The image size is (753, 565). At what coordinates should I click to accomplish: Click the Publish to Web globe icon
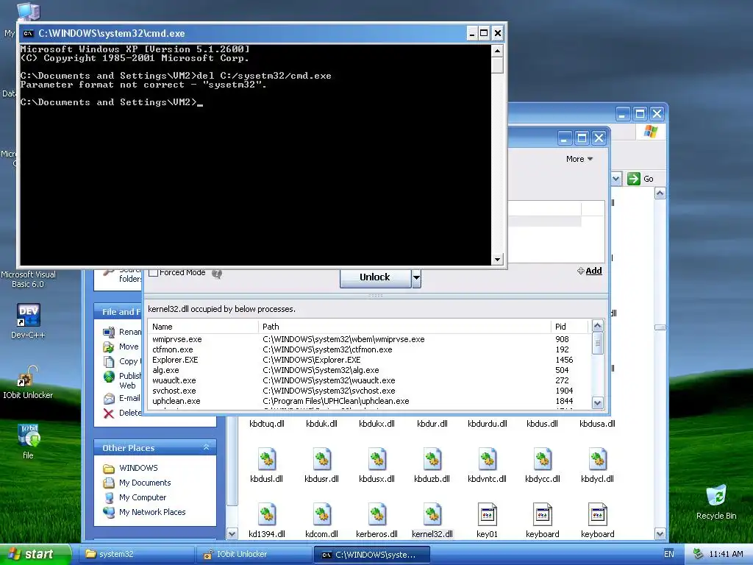click(x=109, y=376)
